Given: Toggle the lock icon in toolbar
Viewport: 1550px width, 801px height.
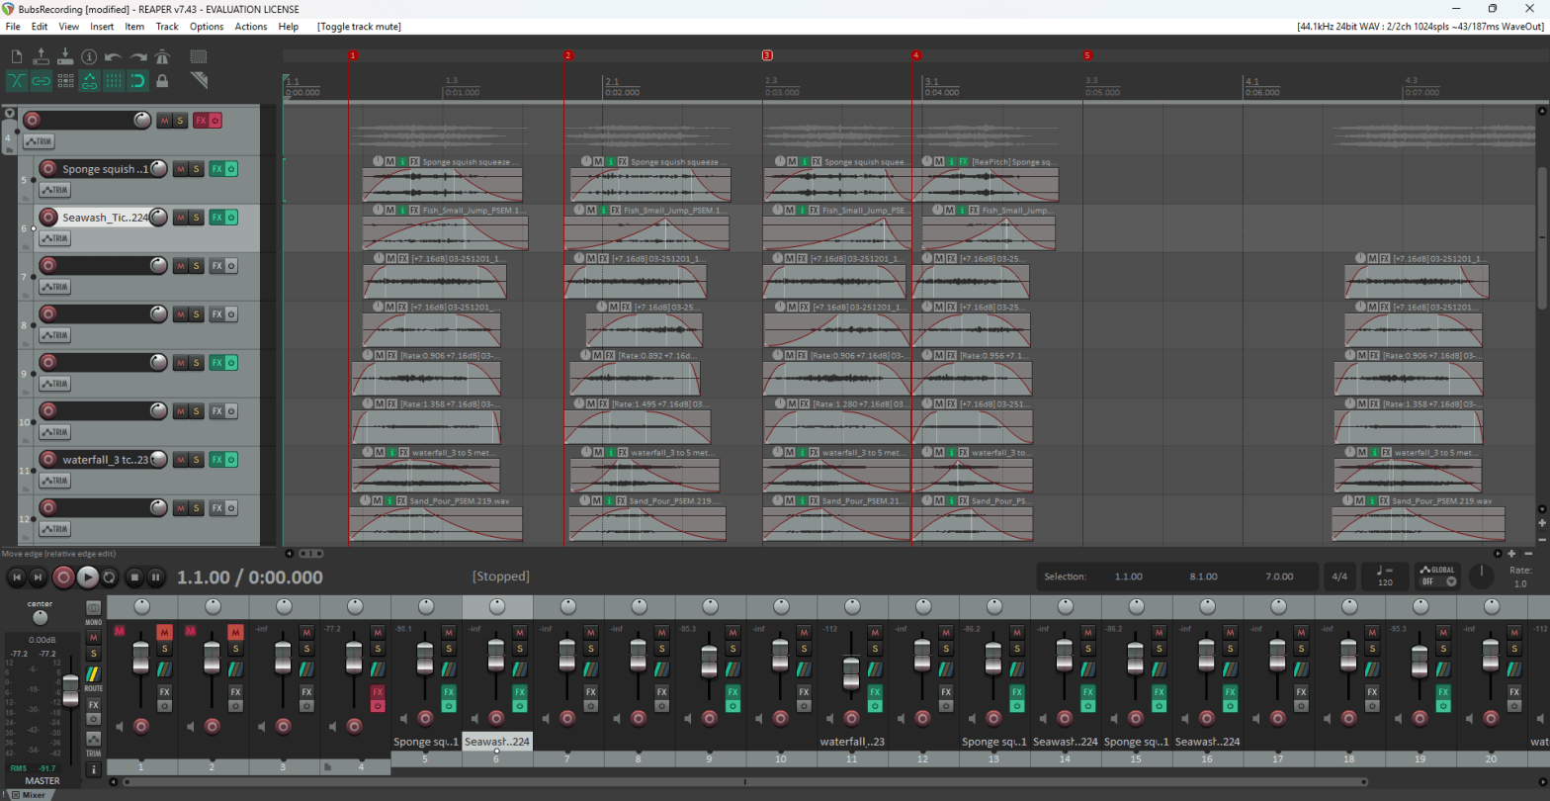Looking at the screenshot, I should (162, 81).
